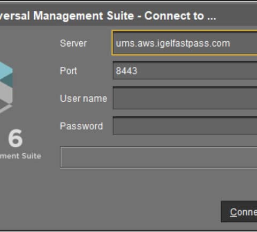Image resolution: width=257 pixels, height=232 pixels.
Task: Click the Connect button
Action: (239, 212)
